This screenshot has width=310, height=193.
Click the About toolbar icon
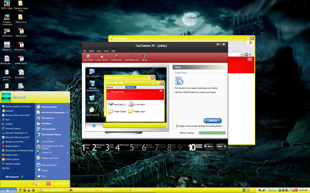click(x=144, y=58)
